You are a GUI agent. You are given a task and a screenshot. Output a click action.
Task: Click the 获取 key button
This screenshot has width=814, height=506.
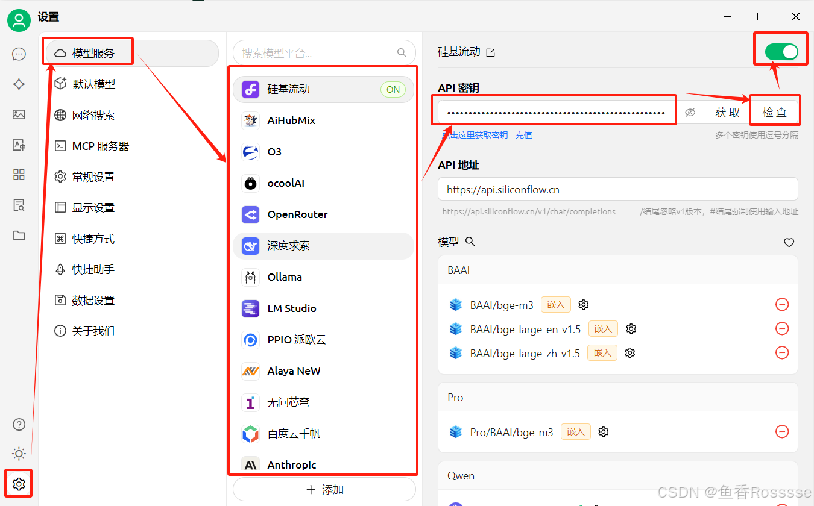pyautogui.click(x=727, y=113)
